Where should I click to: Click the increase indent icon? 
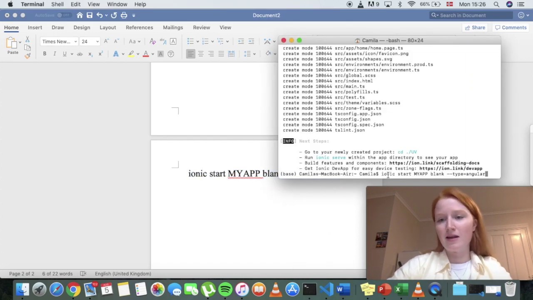click(x=251, y=41)
